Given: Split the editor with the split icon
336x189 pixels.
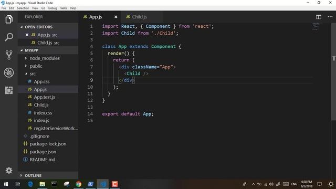Looking at the screenshot, I should (319, 17).
